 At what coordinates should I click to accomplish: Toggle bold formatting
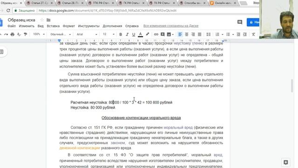(x=121, y=34)
